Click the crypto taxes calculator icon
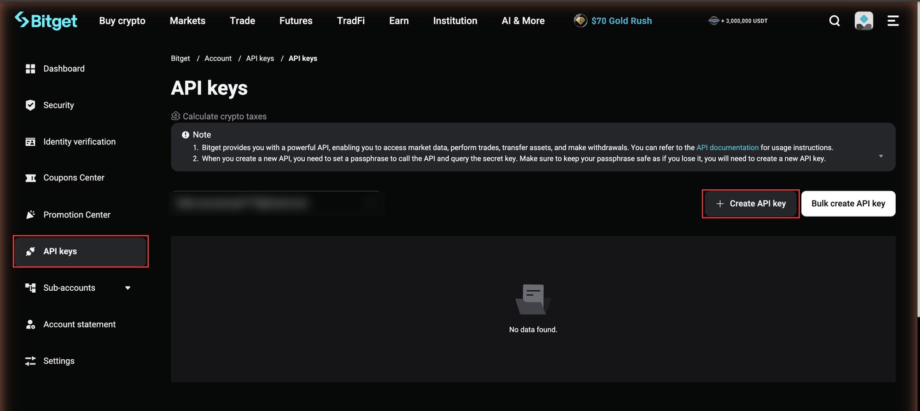Viewport: 920px width, 411px height. coord(176,116)
